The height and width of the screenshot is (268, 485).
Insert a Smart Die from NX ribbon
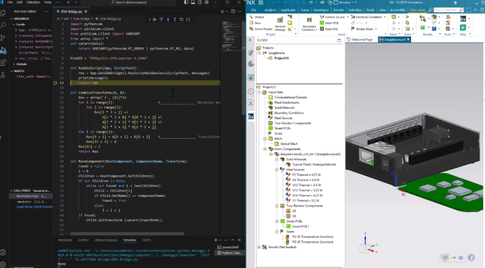329,29
